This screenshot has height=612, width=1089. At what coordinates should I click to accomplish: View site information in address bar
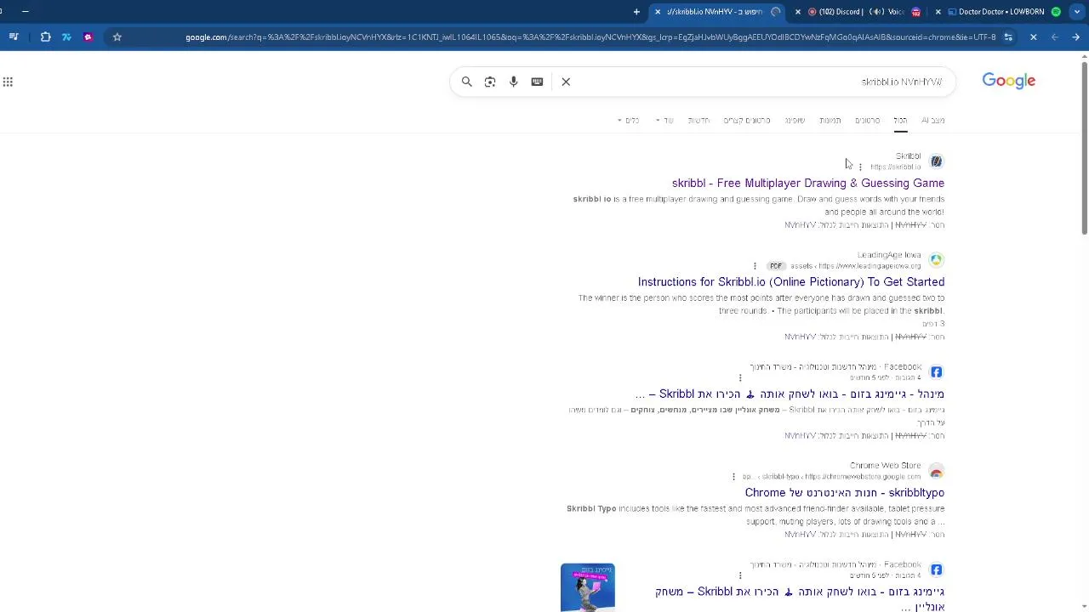coord(1008,37)
